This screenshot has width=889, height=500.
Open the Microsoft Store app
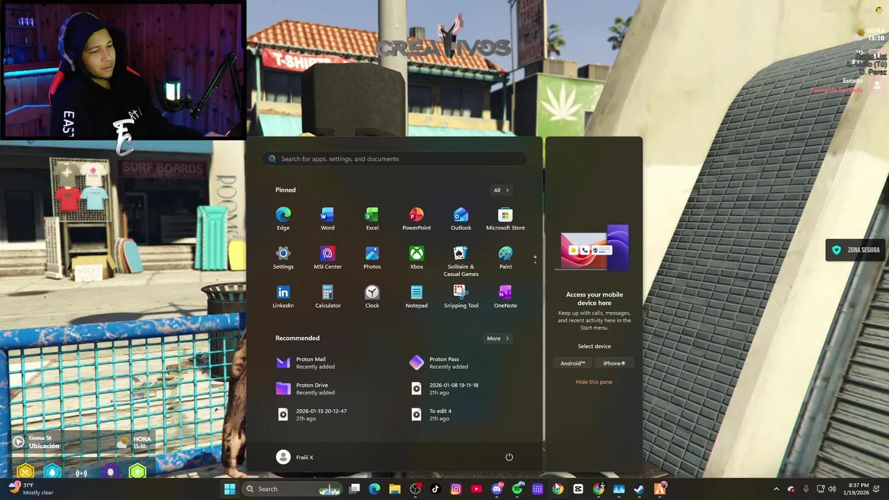click(x=505, y=219)
